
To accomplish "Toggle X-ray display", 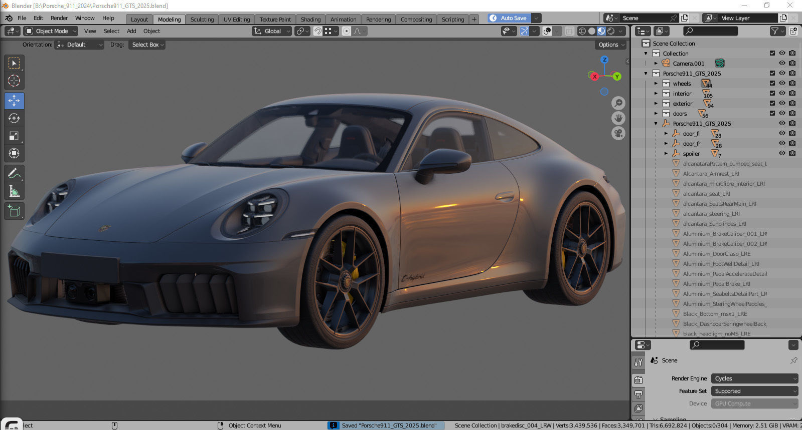I will pyautogui.click(x=569, y=31).
